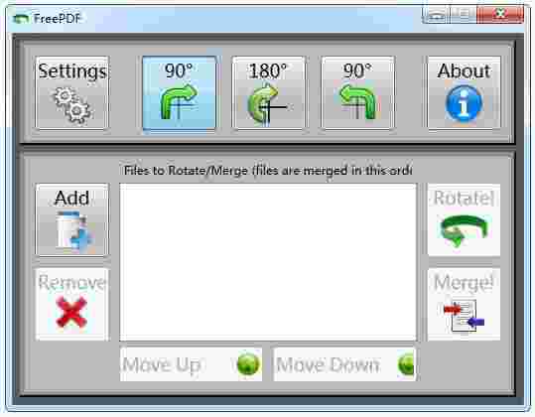This screenshot has height=417, width=535.
Task: Choose the 180° rotation option
Action: tap(269, 92)
